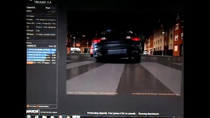
Task: Click the GFX Board ATI Radeon value
Action: click(46, 34)
